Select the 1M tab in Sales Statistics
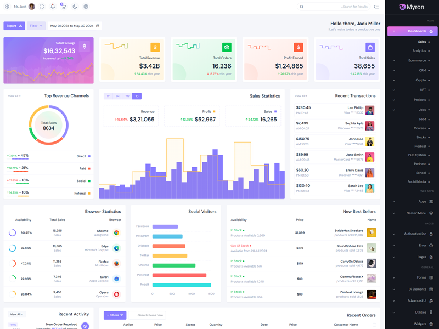This screenshot has height=329, width=439. click(x=117, y=96)
